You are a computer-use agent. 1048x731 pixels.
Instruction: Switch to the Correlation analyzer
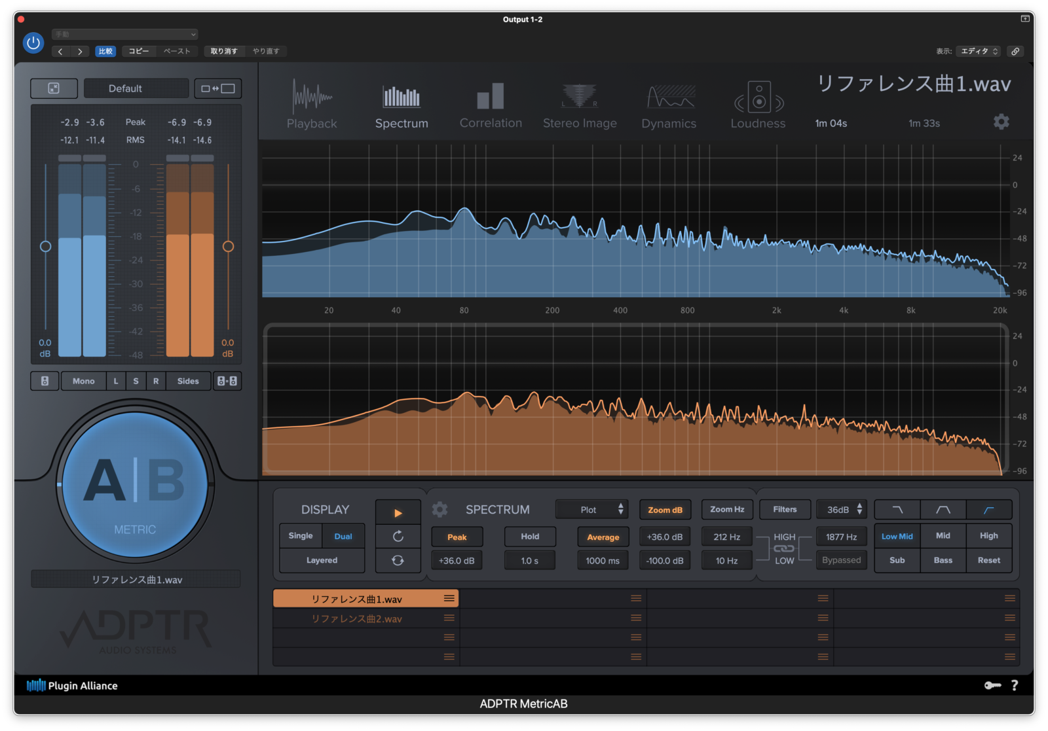coord(491,105)
